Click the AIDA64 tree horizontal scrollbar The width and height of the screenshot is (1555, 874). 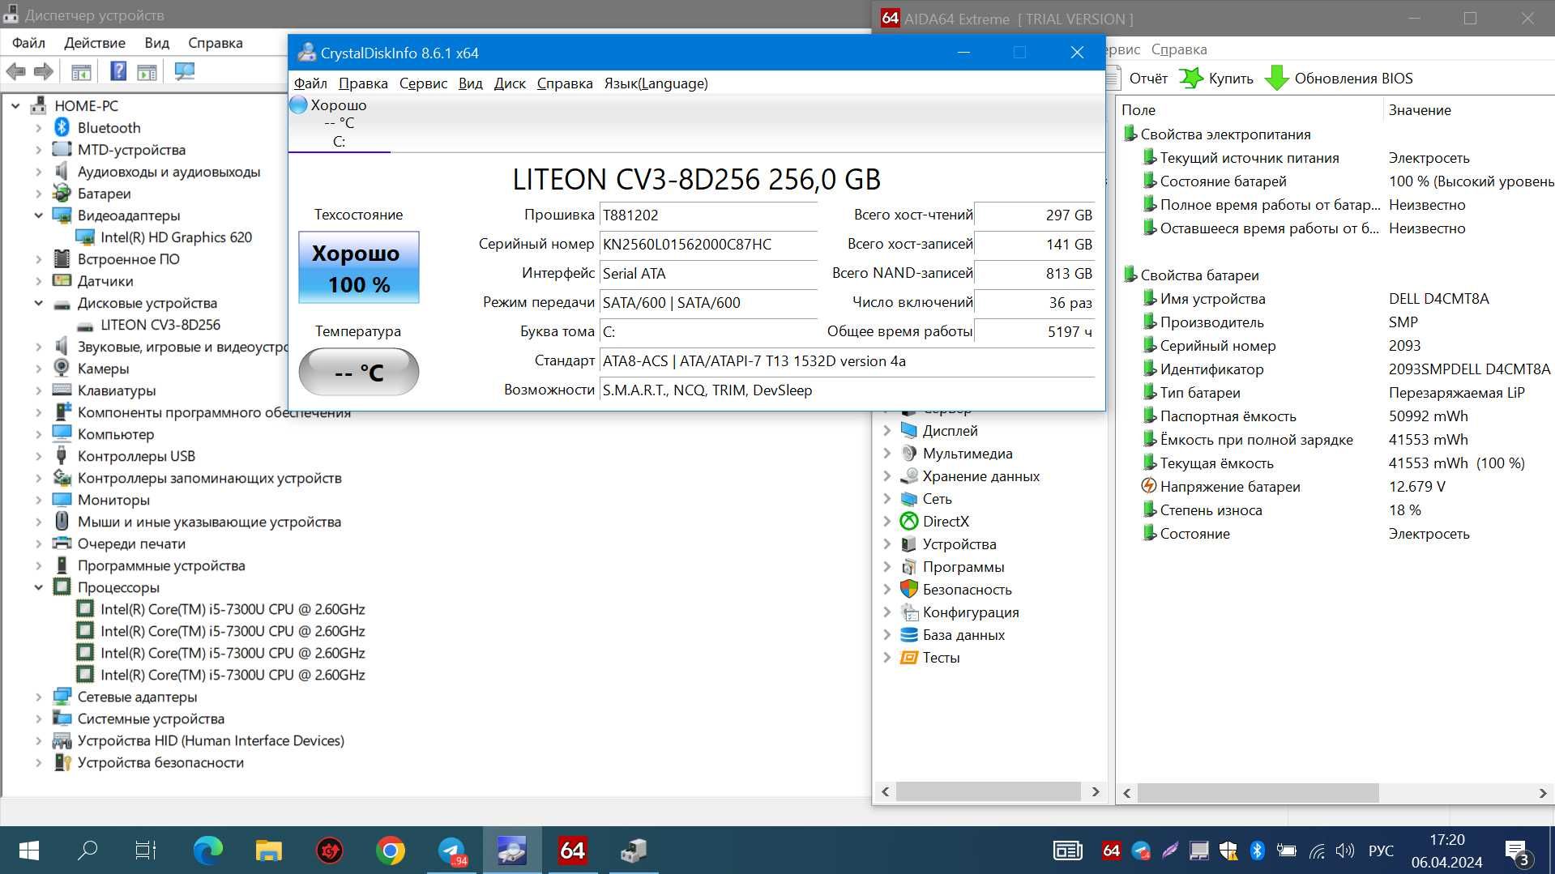(x=988, y=791)
